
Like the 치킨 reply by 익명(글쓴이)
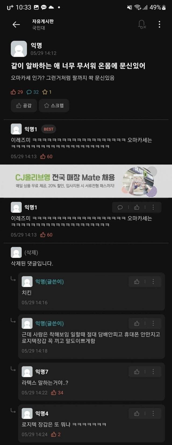point(137,281)
